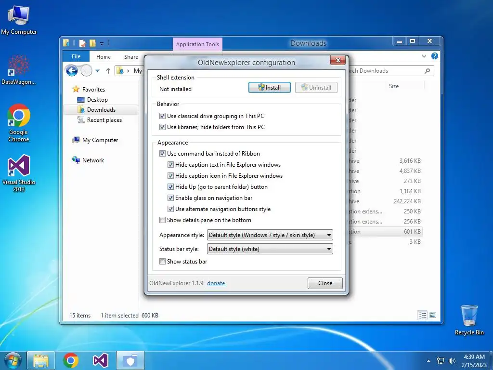
Task: Open File Explorer from taskbar
Action: tap(41, 360)
